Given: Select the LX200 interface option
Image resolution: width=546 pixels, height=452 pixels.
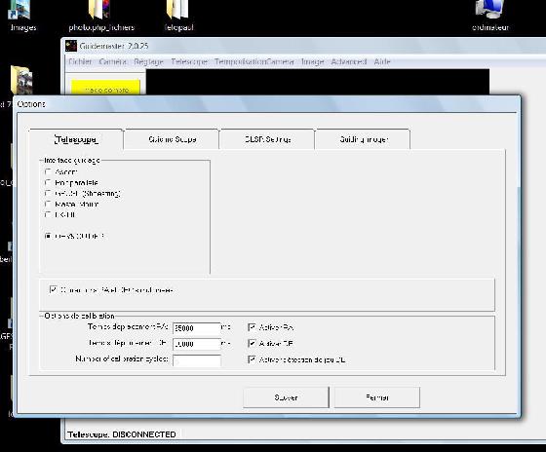Looking at the screenshot, I should pyautogui.click(x=48, y=214).
